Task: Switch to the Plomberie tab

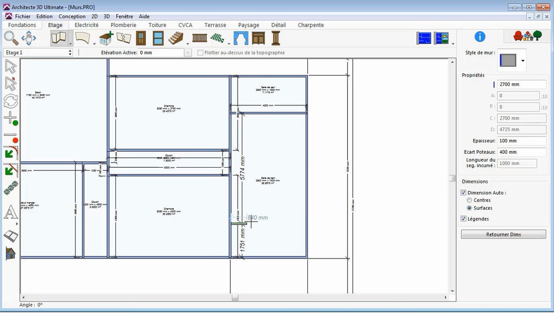Action: 123,25
